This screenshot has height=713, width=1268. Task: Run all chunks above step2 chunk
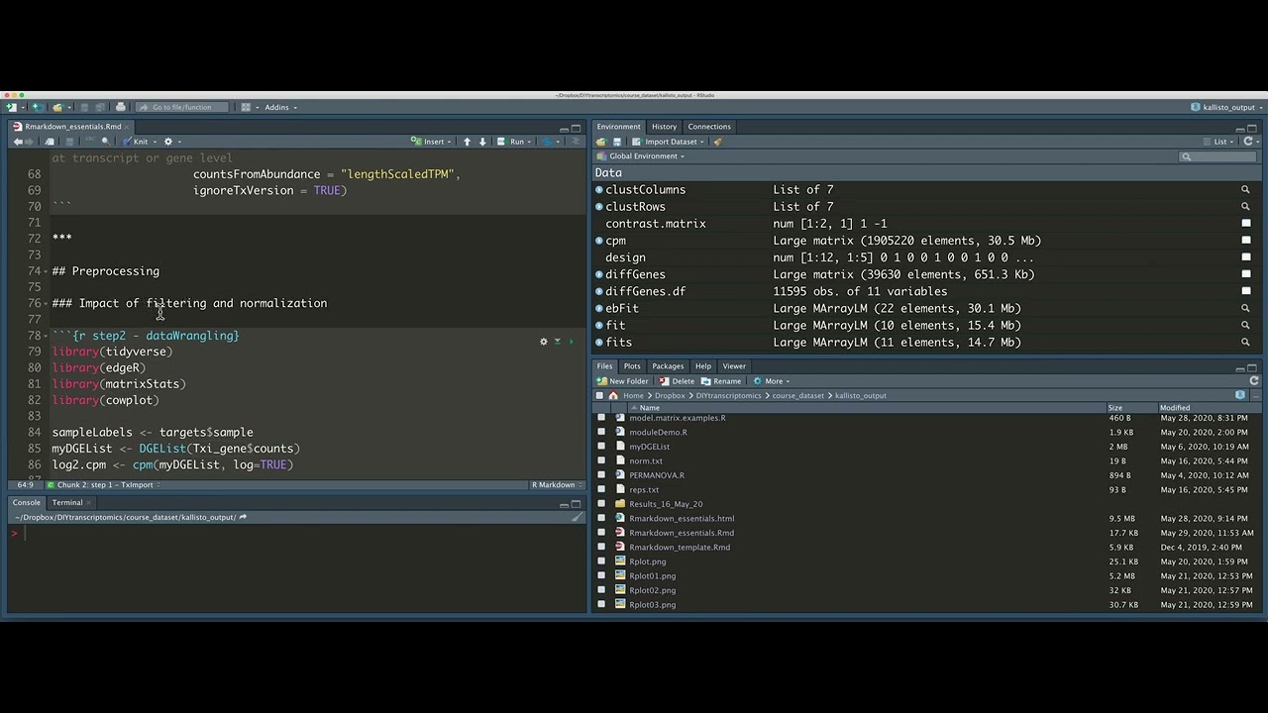(557, 342)
